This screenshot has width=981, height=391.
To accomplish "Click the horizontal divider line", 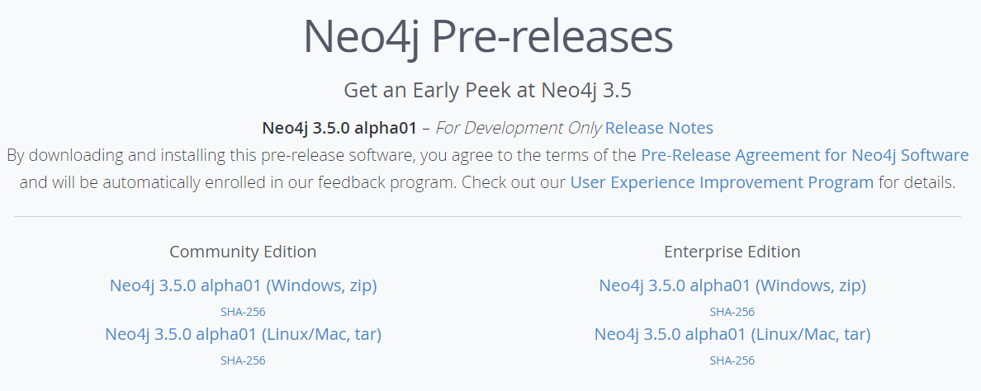I will (x=487, y=217).
